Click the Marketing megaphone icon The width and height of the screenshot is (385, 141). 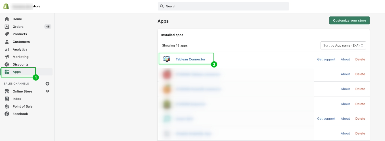coord(7,57)
